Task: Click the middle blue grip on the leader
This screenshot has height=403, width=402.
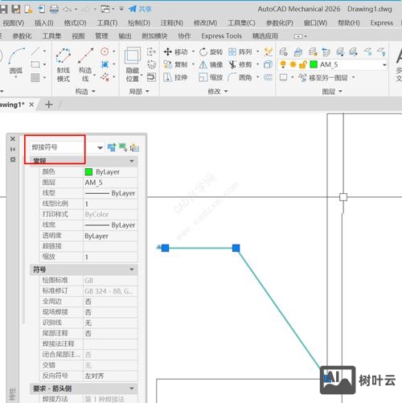Action: [x=236, y=248]
